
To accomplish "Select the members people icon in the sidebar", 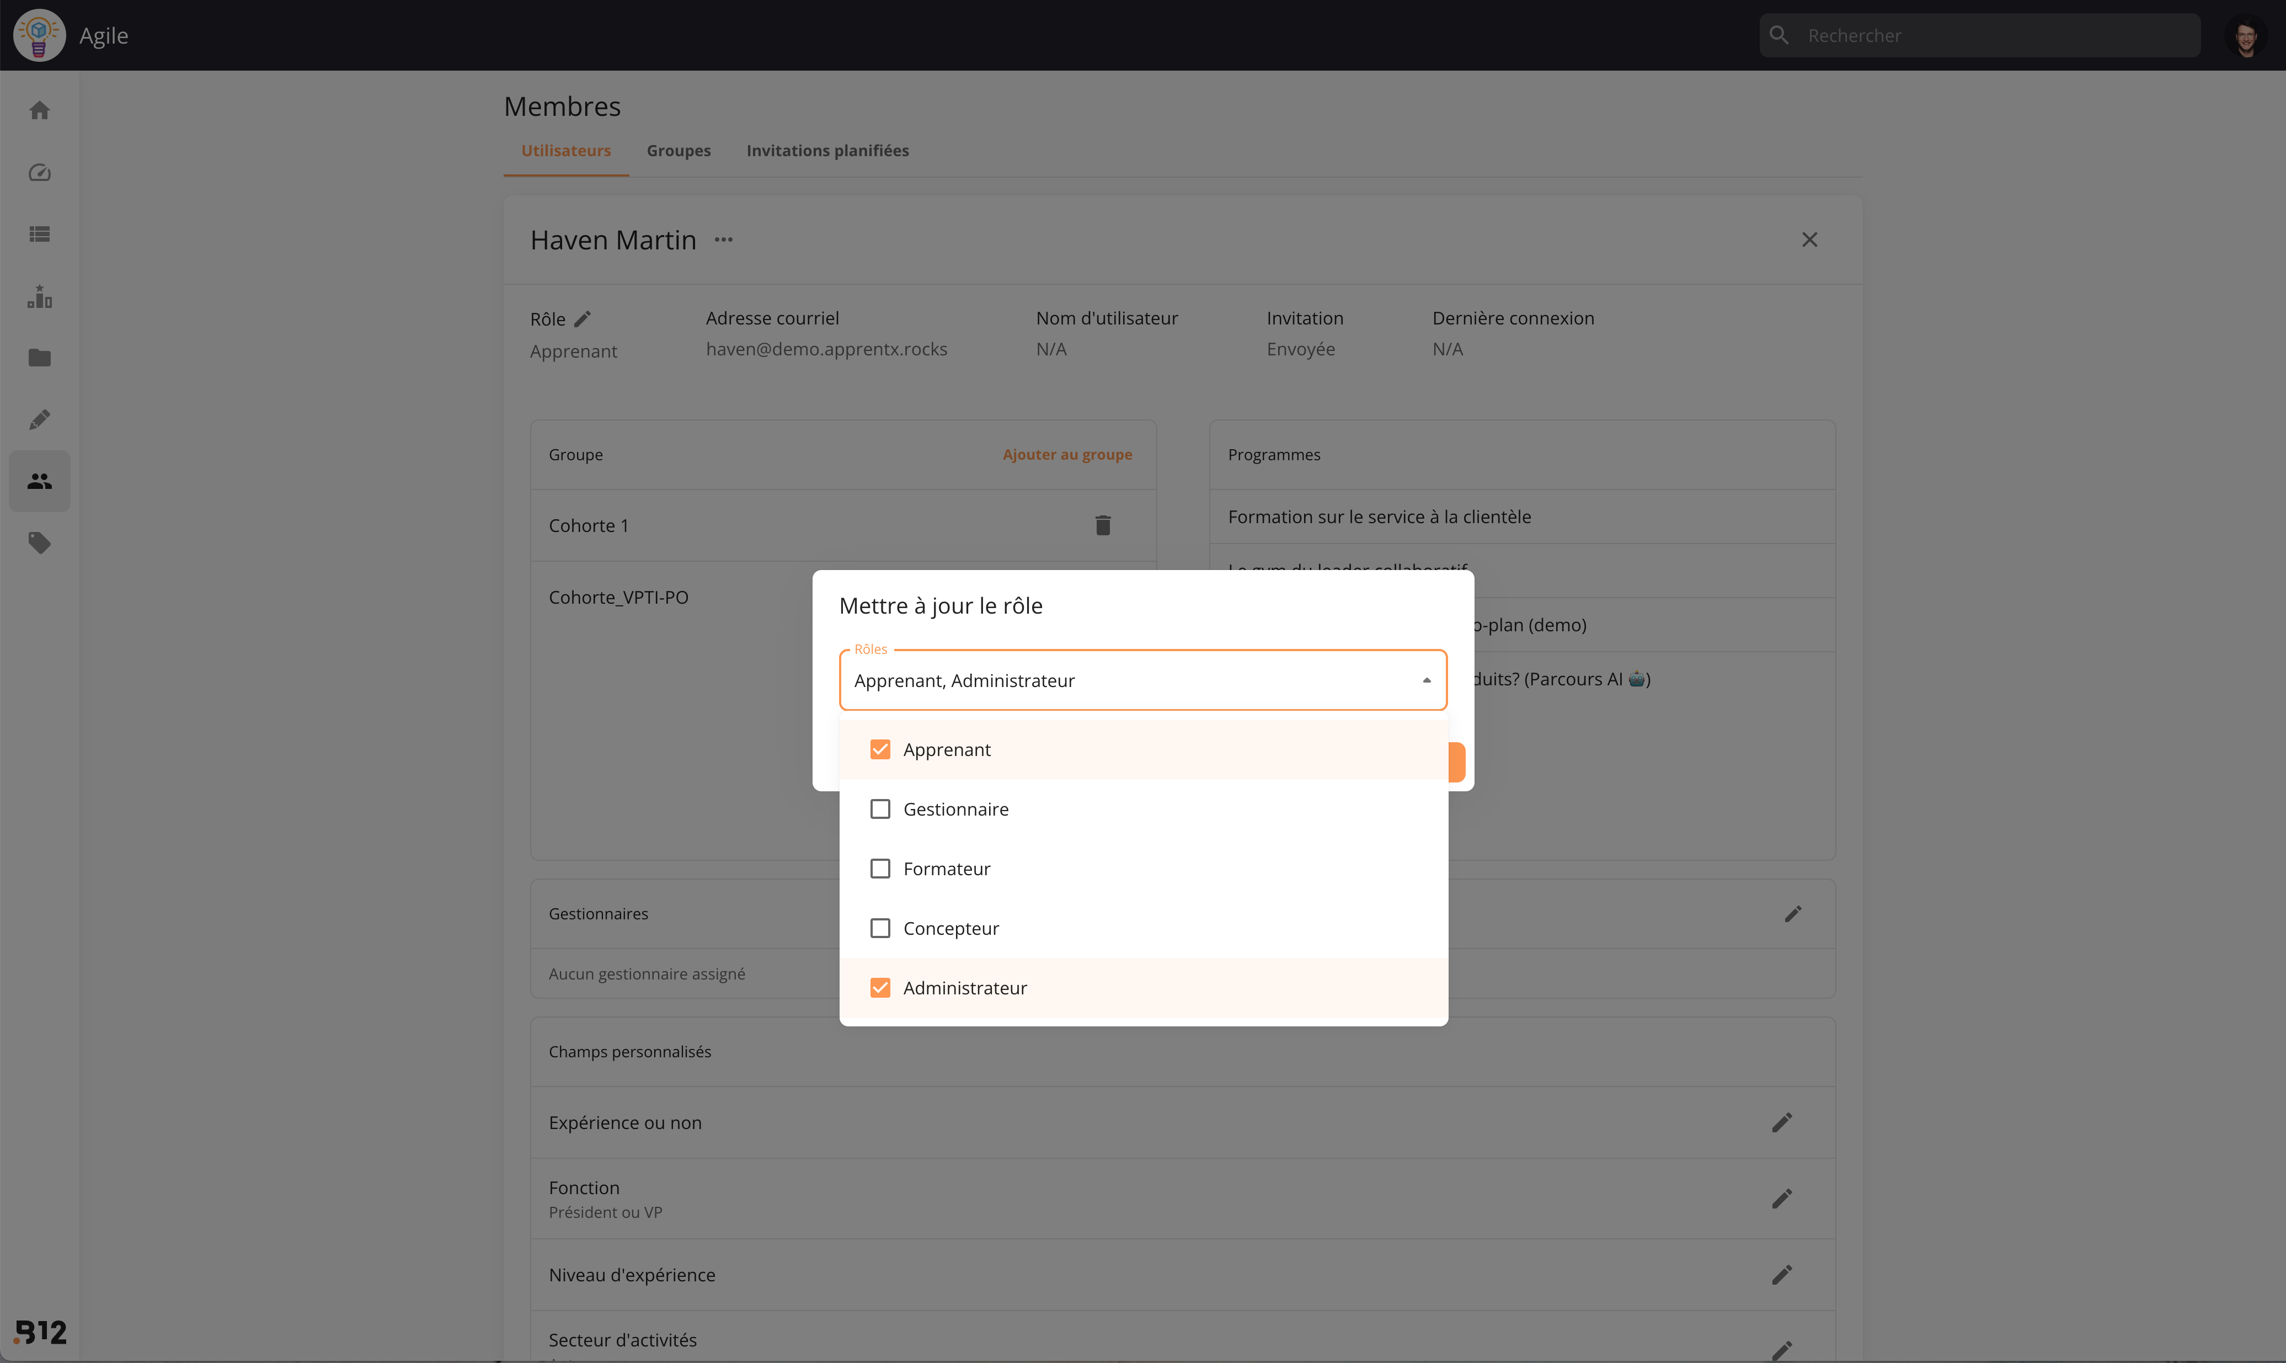I will point(40,480).
